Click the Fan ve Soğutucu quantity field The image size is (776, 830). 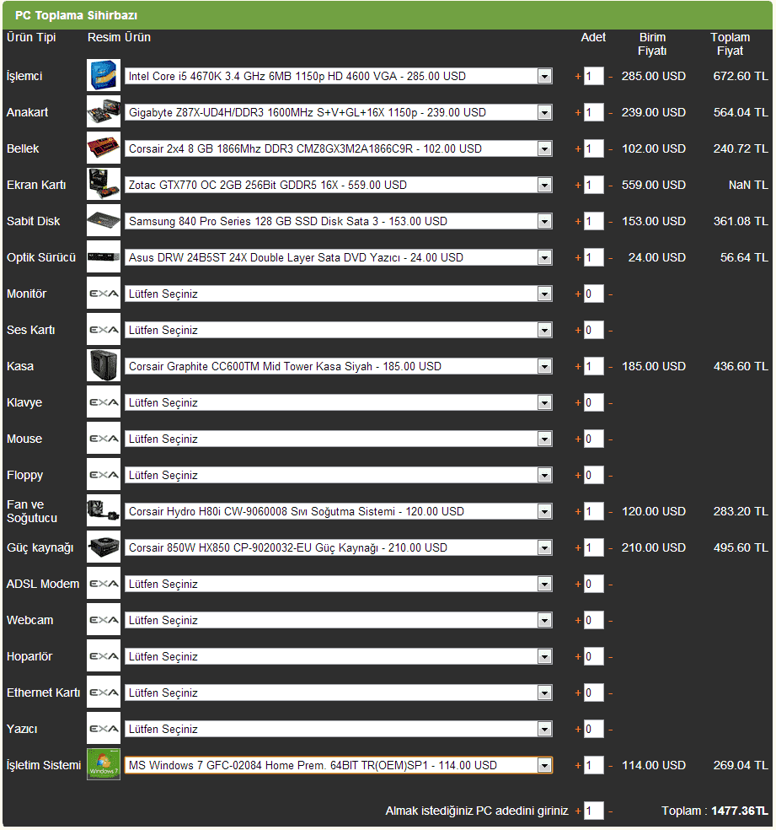click(594, 511)
